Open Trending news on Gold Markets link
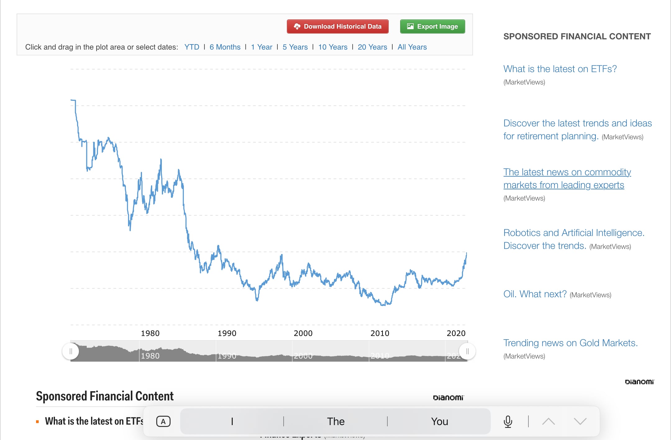Image resolution: width=671 pixels, height=440 pixels. click(x=570, y=343)
